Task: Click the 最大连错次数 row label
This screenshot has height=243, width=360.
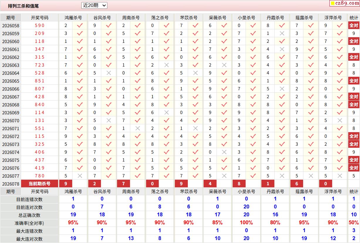Action: pyautogui.click(x=29, y=231)
